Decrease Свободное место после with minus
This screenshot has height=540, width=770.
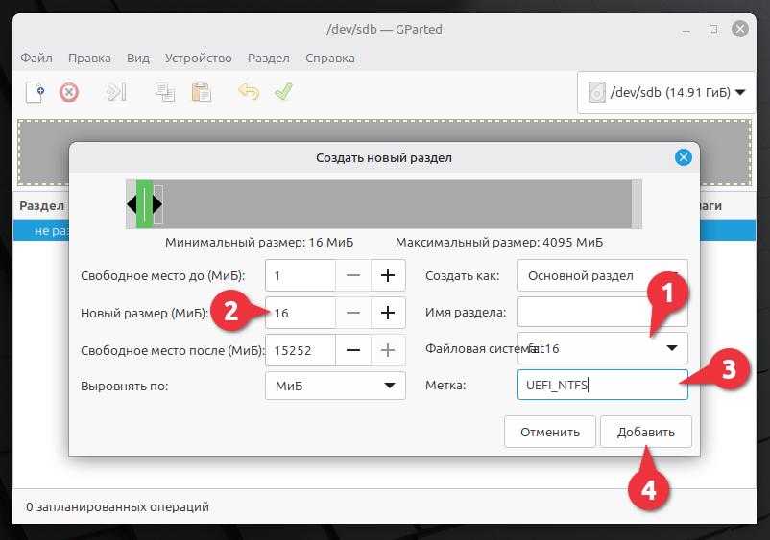pos(353,350)
